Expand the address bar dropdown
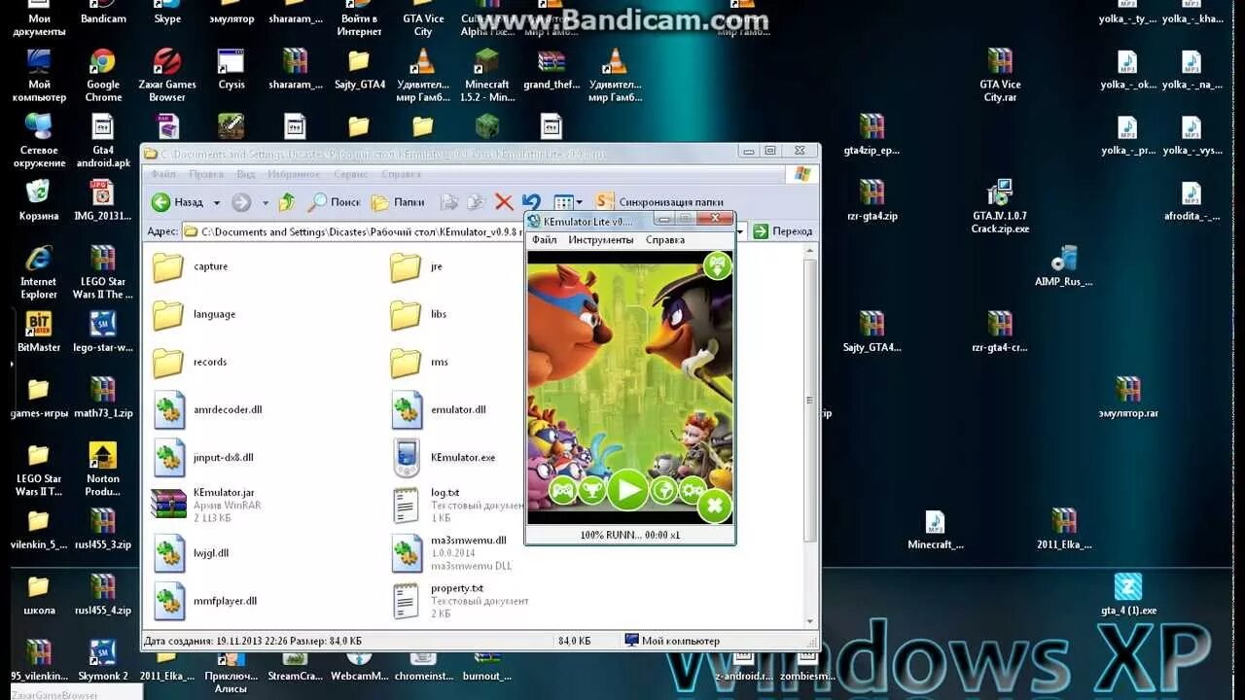 pos(740,231)
